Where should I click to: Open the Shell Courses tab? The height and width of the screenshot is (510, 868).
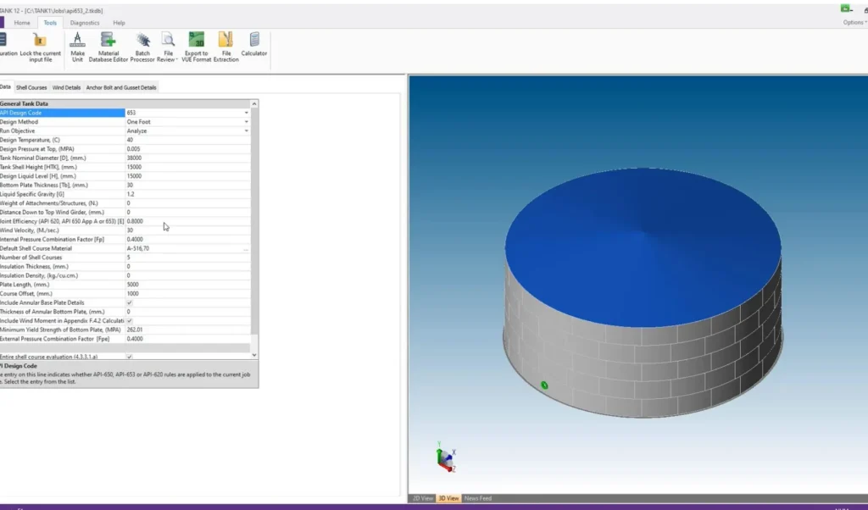pyautogui.click(x=31, y=87)
